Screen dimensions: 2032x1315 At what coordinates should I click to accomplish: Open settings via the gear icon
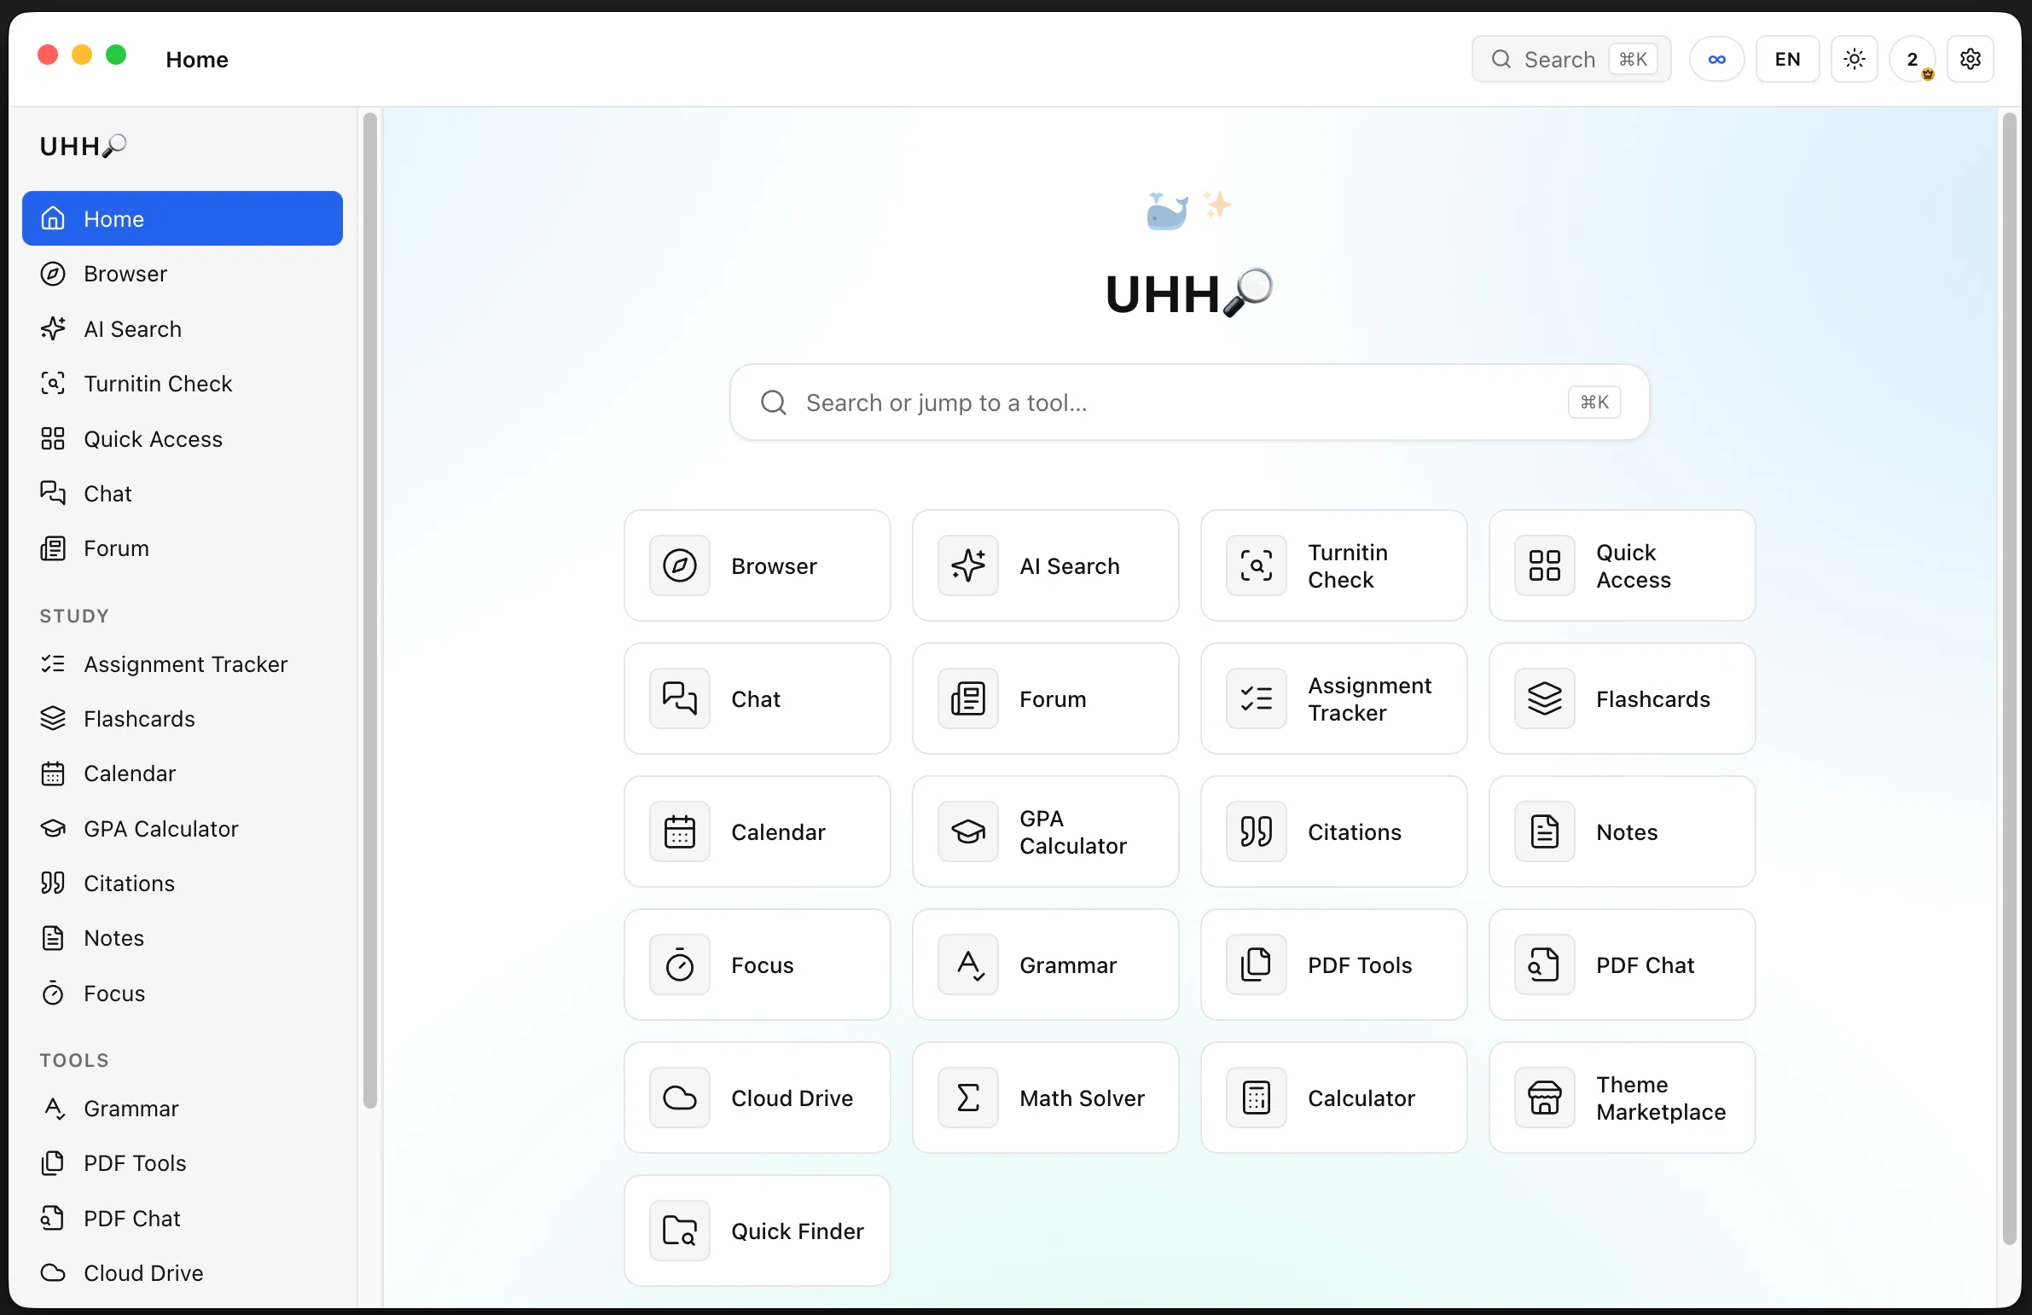[x=1970, y=59]
